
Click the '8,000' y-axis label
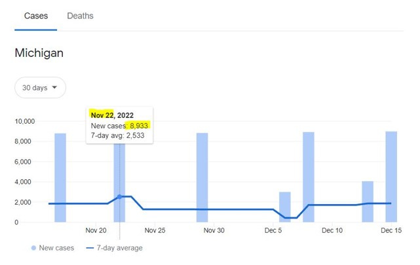[23, 141]
